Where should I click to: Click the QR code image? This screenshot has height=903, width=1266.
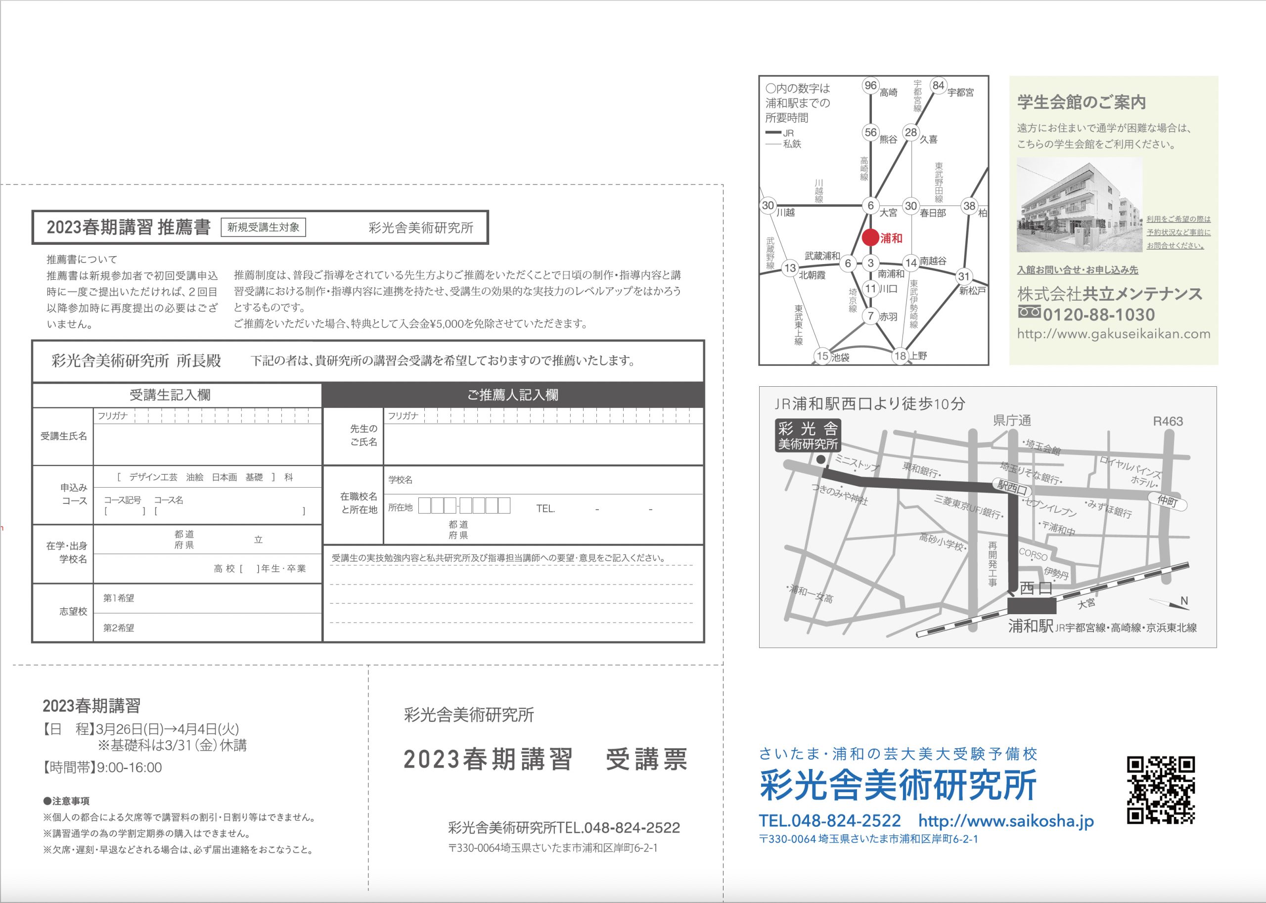(x=1161, y=790)
